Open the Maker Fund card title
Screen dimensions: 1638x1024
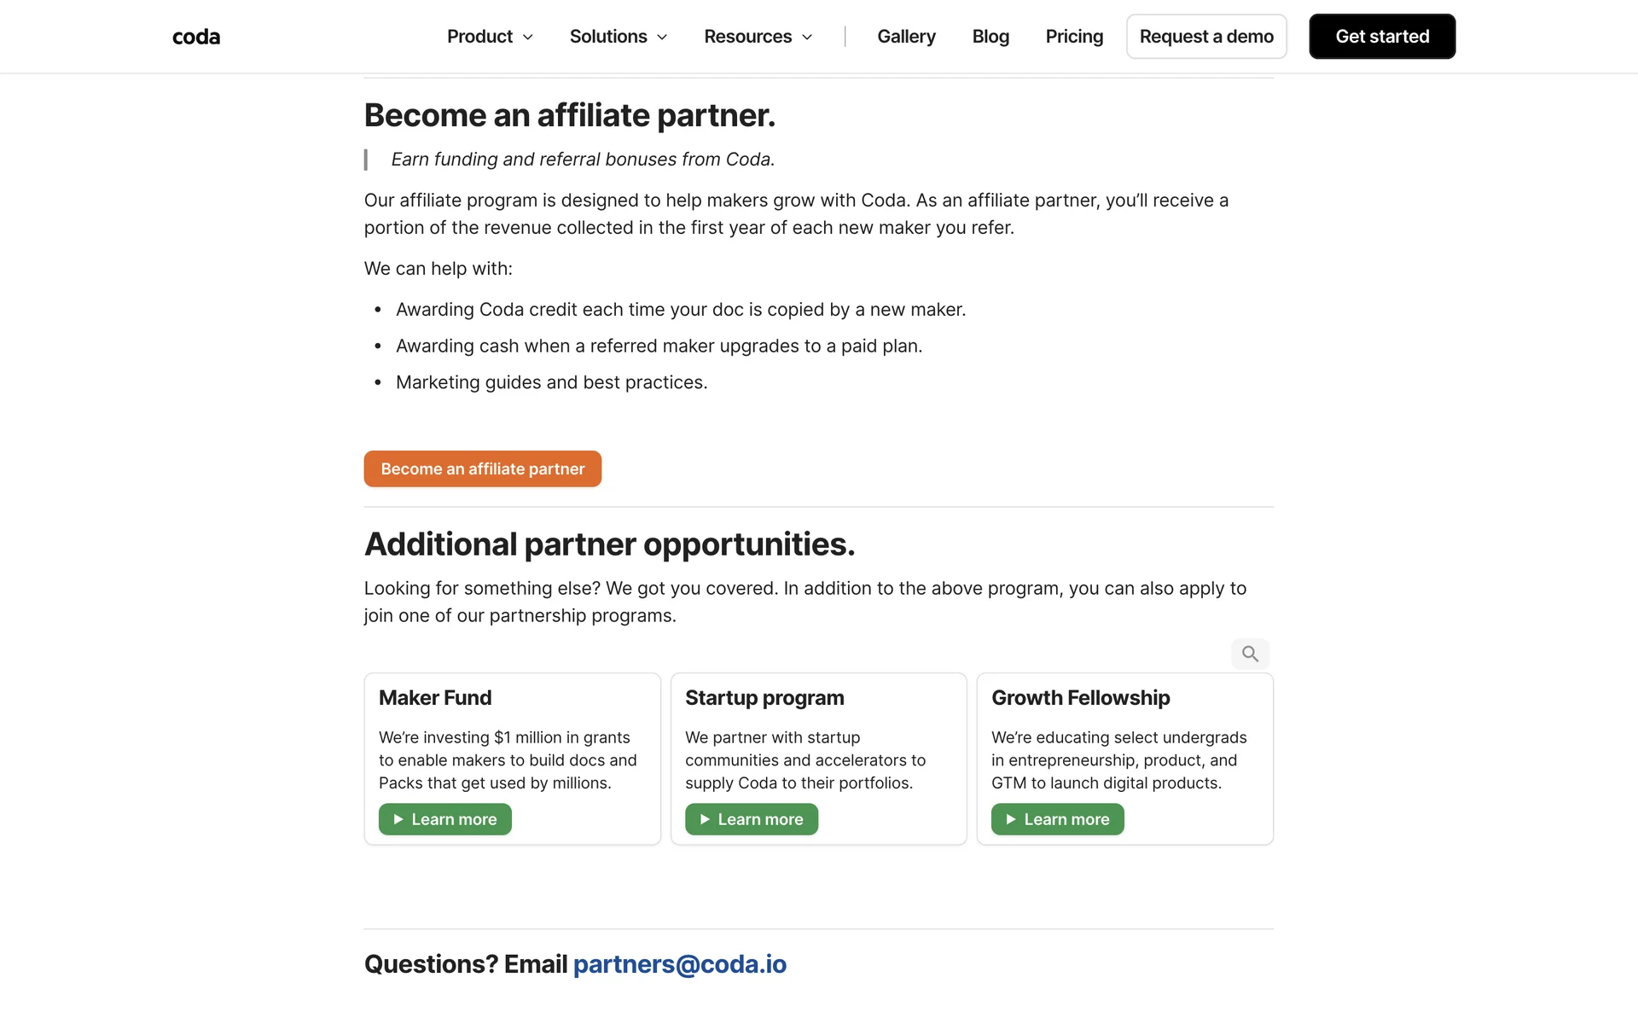435,697
